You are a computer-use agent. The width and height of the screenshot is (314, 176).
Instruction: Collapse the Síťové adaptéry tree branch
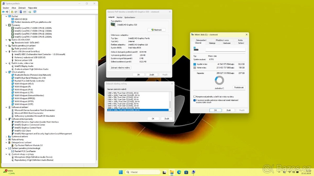6,72
